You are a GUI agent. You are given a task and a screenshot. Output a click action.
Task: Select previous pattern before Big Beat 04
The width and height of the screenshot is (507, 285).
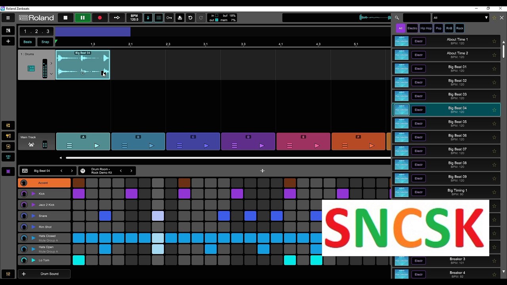point(61,171)
